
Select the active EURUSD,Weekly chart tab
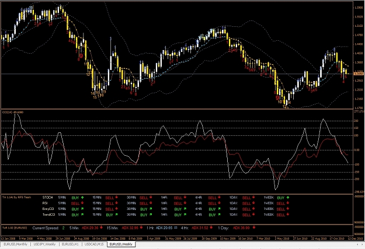point(121,244)
